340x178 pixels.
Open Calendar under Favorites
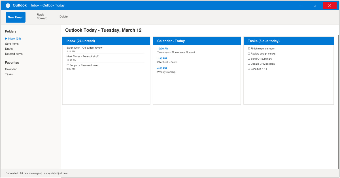coord(11,69)
